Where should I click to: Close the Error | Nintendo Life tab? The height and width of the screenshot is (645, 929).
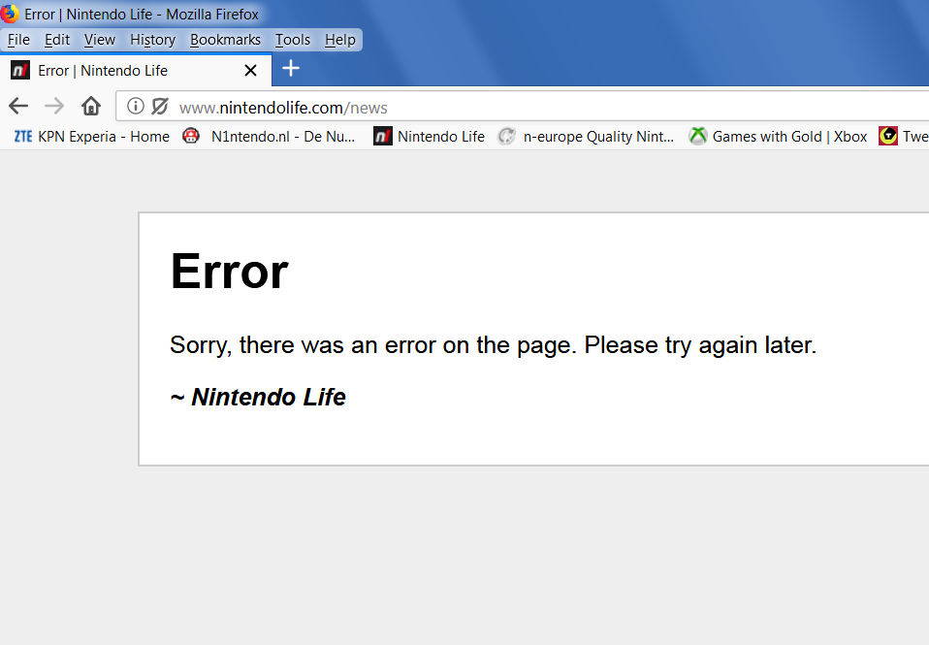tap(250, 71)
